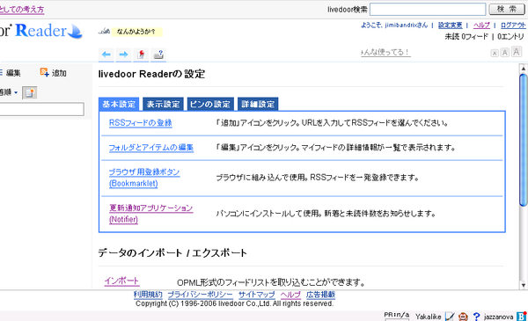Click the monkey face icon in status bar
Viewport: 528px width, 321px height.
coord(463,317)
